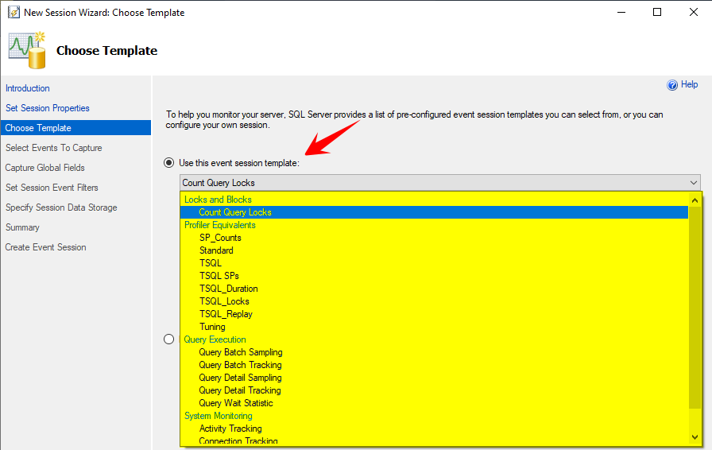Screen dimensions: 712x450
Task: Click the Query Execution group header
Action: click(x=215, y=339)
